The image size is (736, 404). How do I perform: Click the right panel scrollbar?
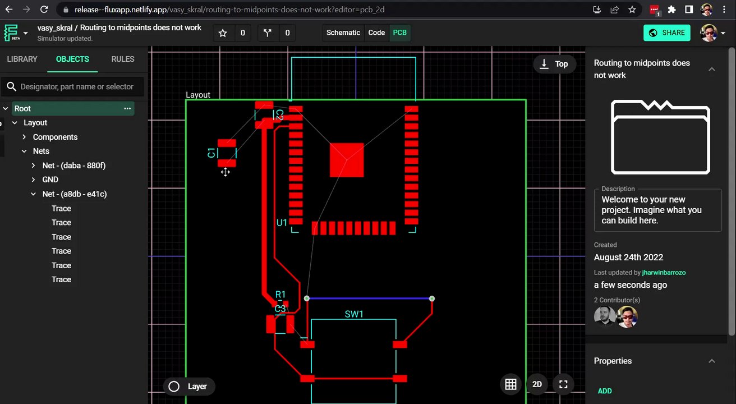click(733, 191)
